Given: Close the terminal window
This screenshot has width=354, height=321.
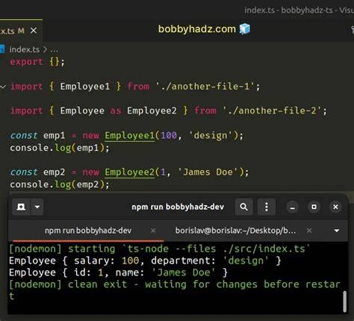Looking at the screenshot, I should coord(335,207).
